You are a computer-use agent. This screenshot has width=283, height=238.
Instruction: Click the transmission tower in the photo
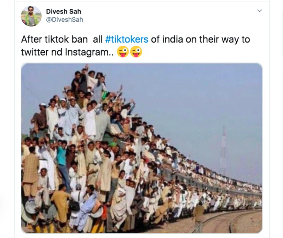pyautogui.click(x=224, y=151)
